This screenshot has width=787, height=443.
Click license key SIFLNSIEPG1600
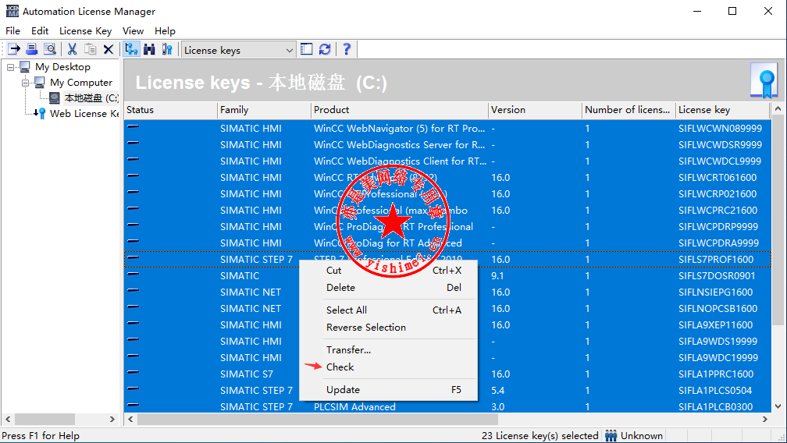point(716,292)
